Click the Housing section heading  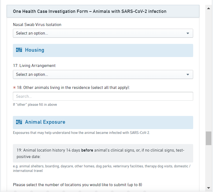coord(35,50)
